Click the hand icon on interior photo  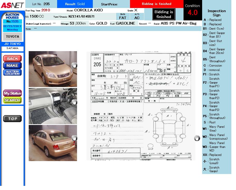(74, 102)
